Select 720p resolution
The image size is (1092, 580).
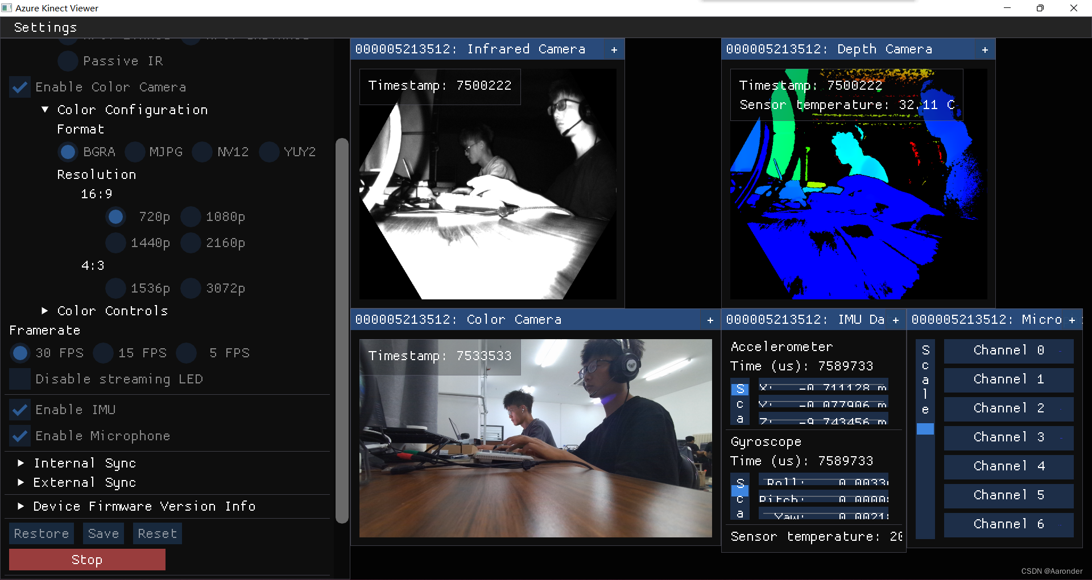[x=115, y=217]
